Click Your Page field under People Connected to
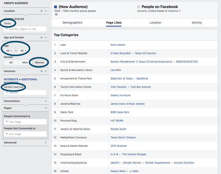The image size is (221, 174). 25,122
